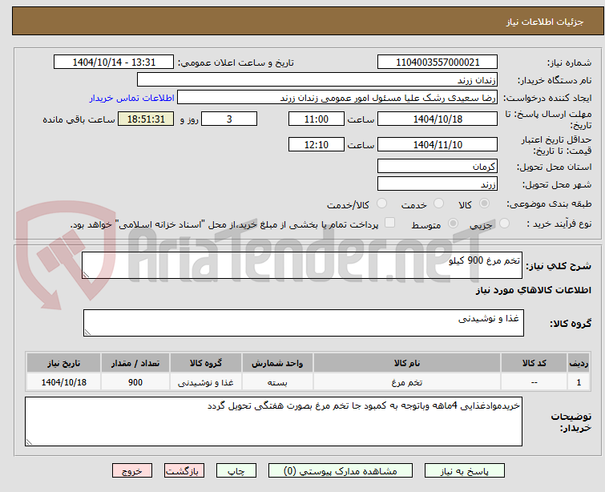Screen dimensions: 605x492
Task: Click the request creator field رضا سعیدی
Action: (x=337, y=98)
